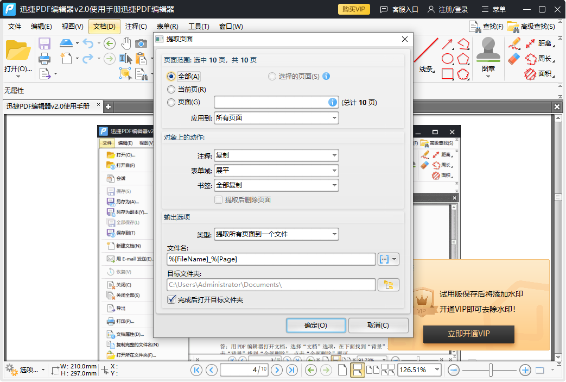The width and height of the screenshot is (566, 382).
Task: Choose the 页面(G) radio option
Action: [x=171, y=102]
